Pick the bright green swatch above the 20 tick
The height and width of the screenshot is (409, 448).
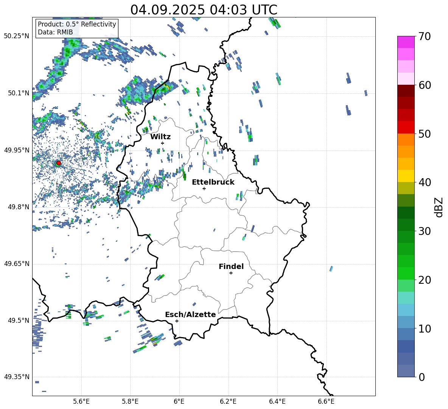coord(406,273)
